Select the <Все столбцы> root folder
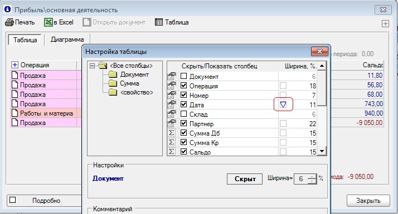 (x=103, y=66)
